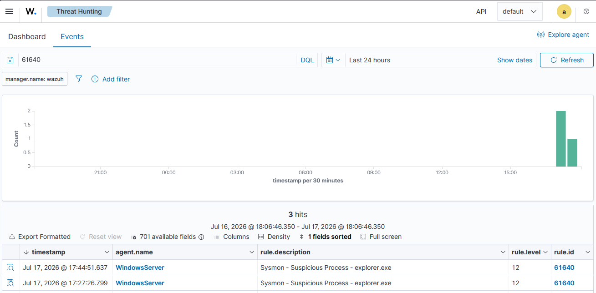Open the user avatar menu
Image resolution: width=596 pixels, height=293 pixels.
click(x=564, y=12)
